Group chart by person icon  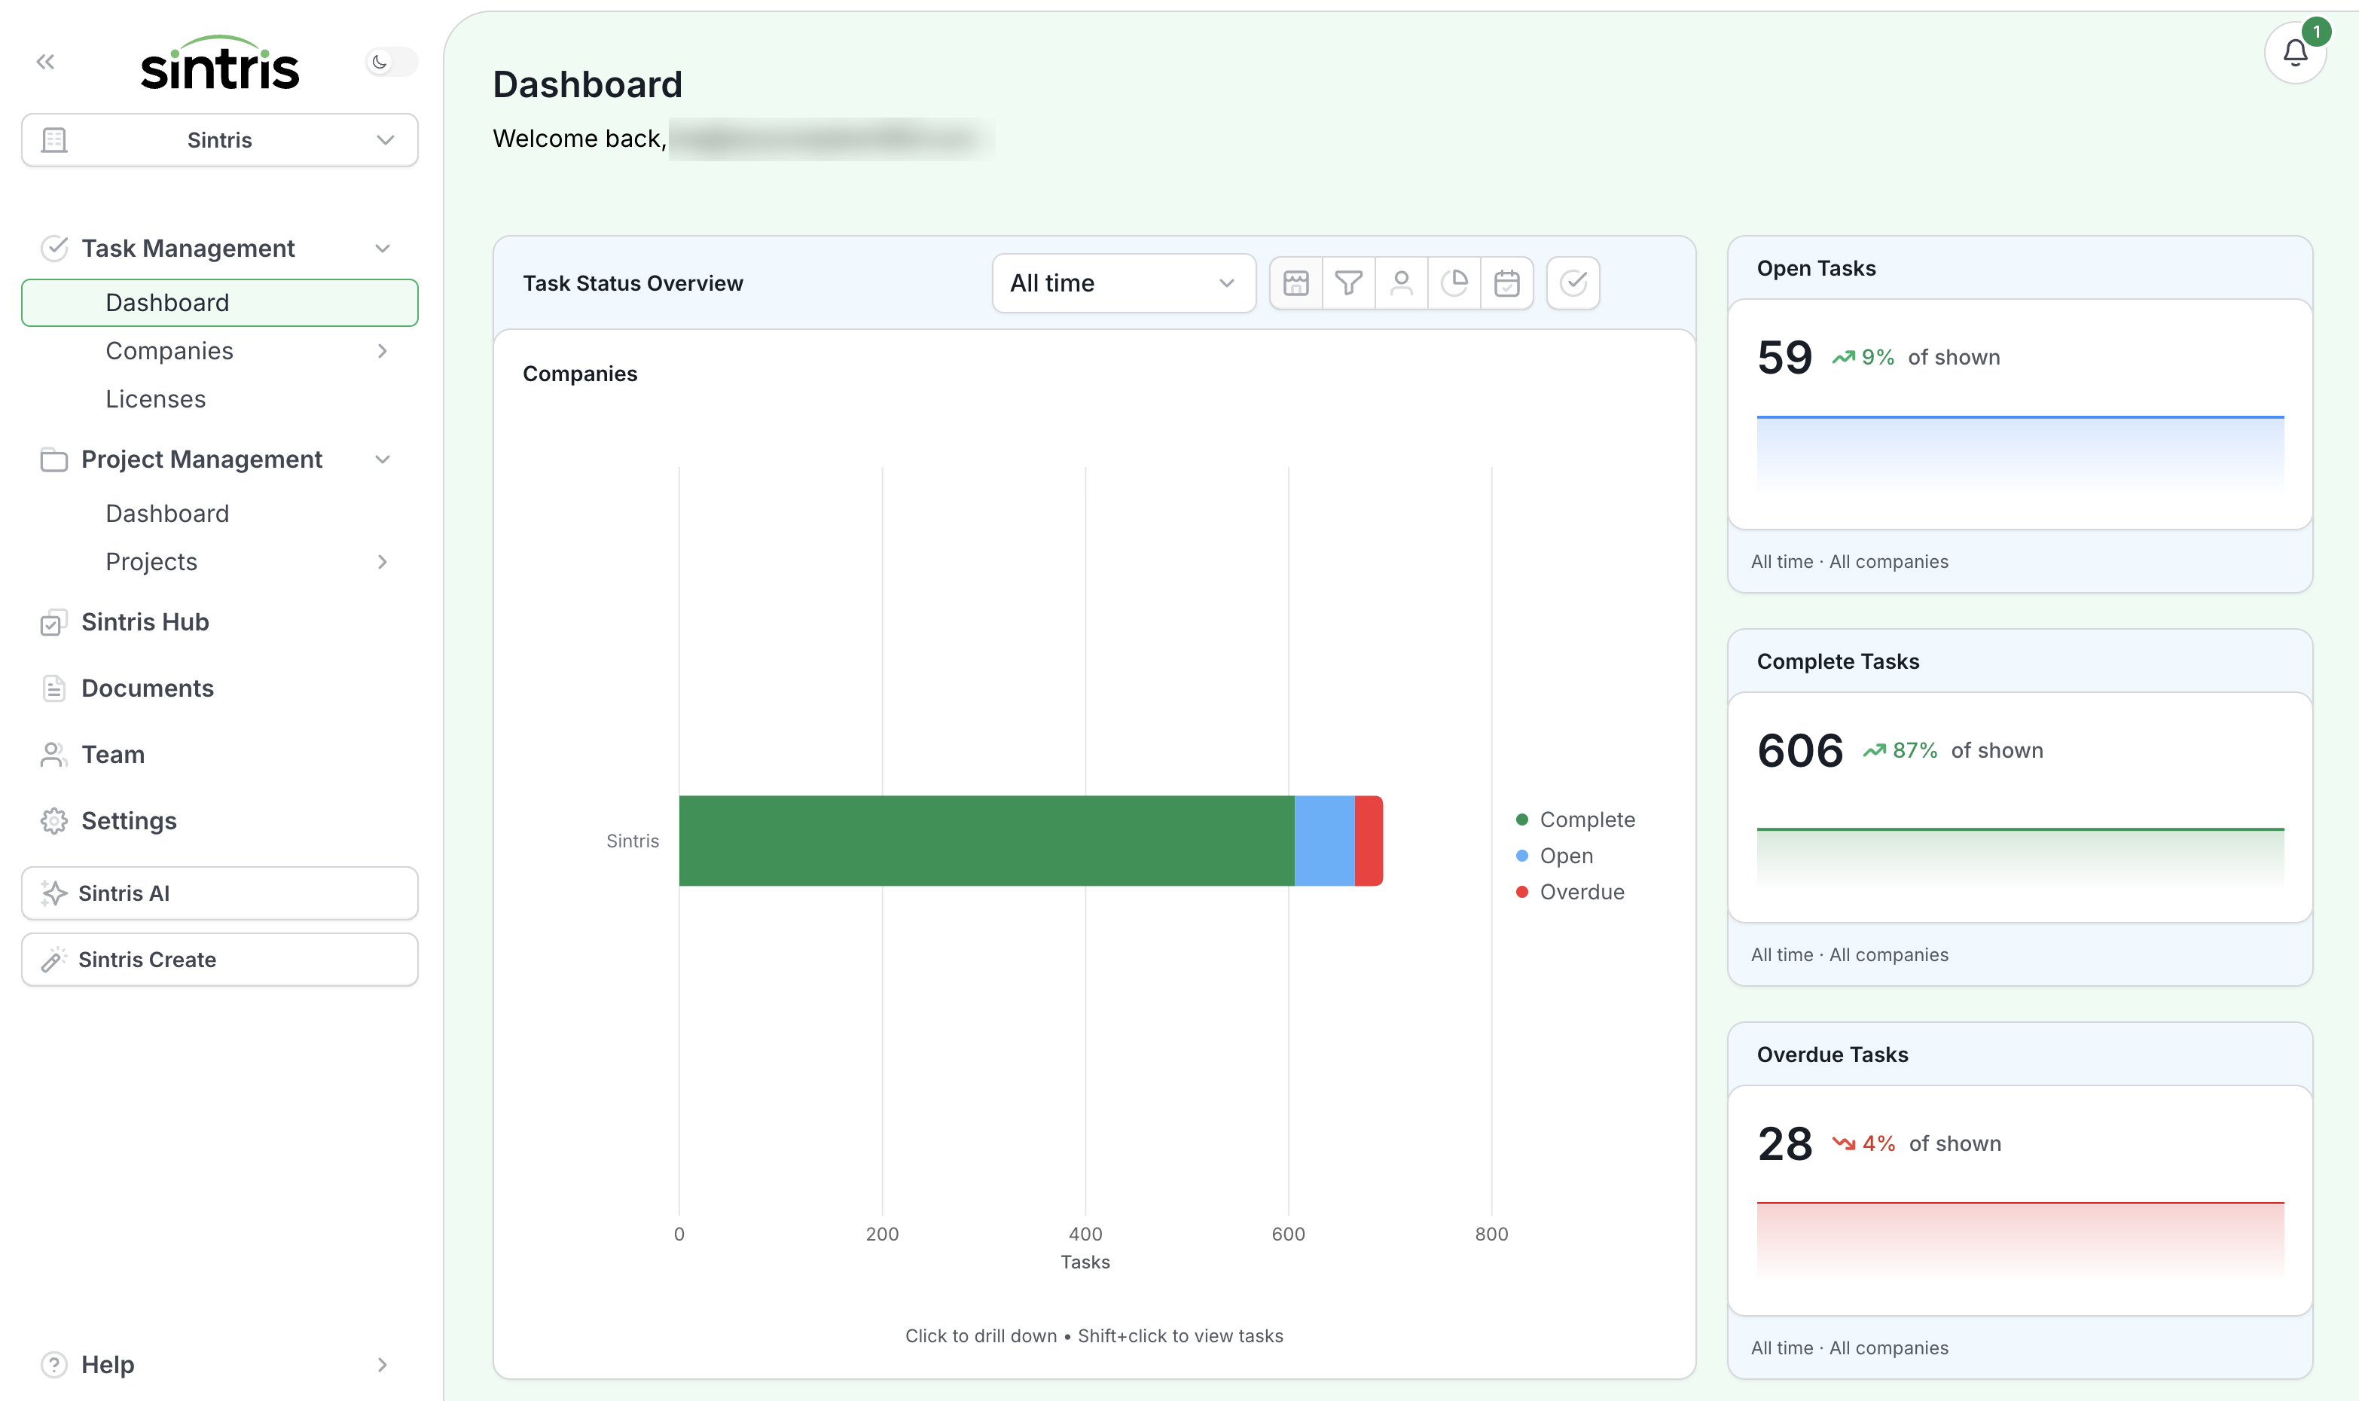pyautogui.click(x=1402, y=283)
